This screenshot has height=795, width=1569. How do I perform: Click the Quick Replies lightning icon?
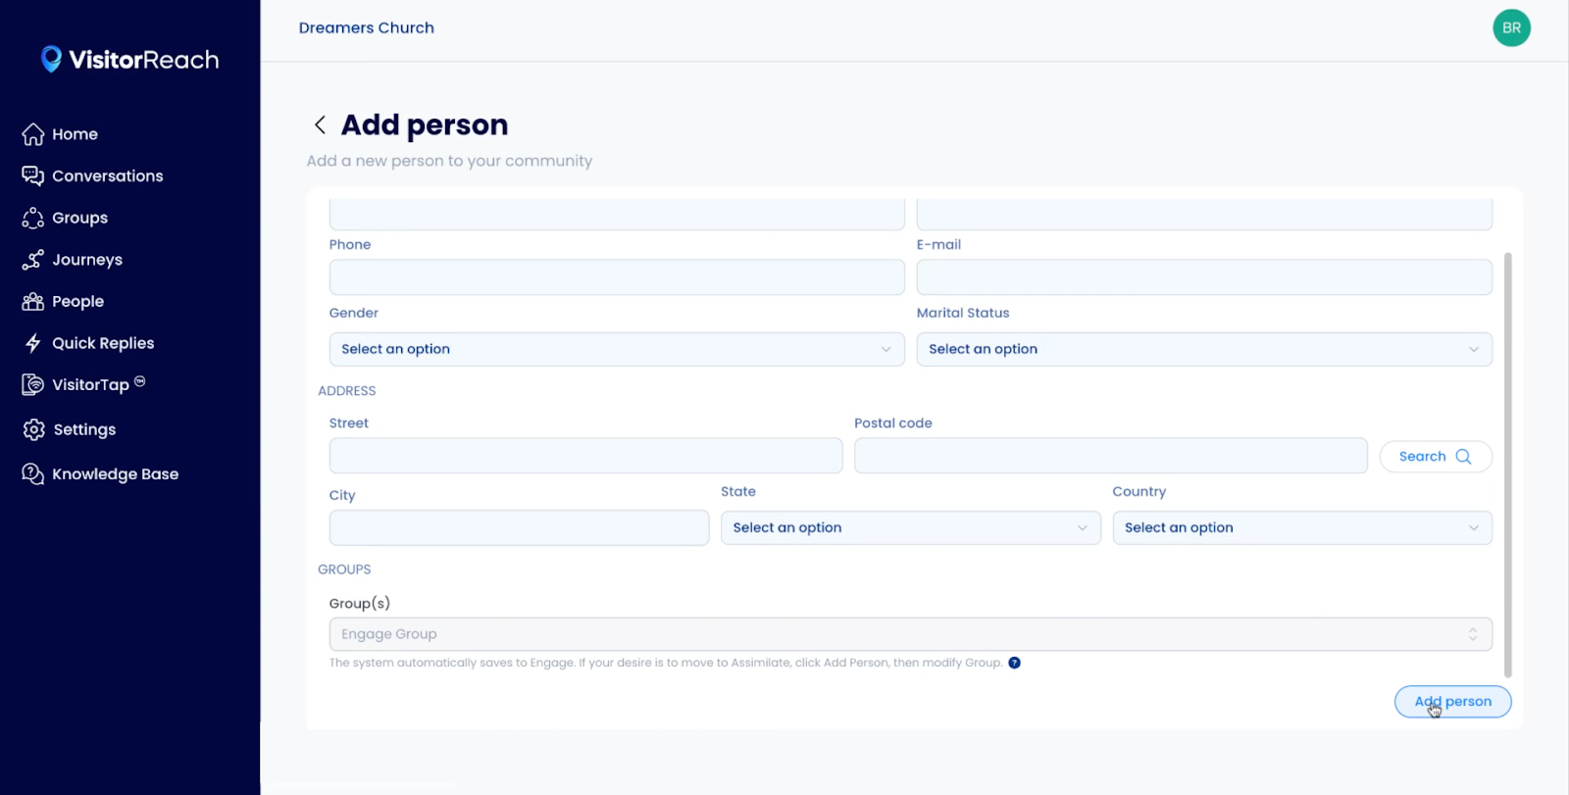[33, 343]
